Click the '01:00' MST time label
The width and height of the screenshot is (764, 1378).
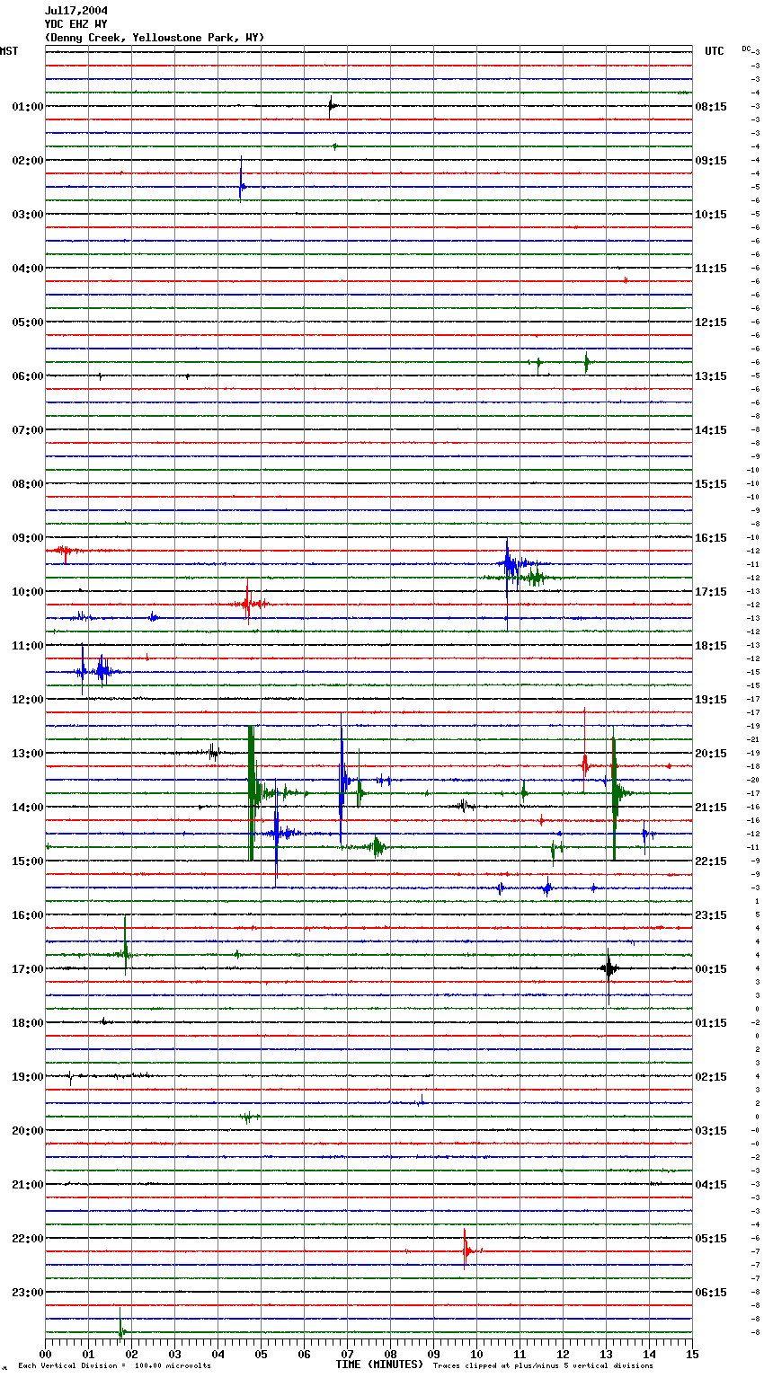(x=27, y=107)
